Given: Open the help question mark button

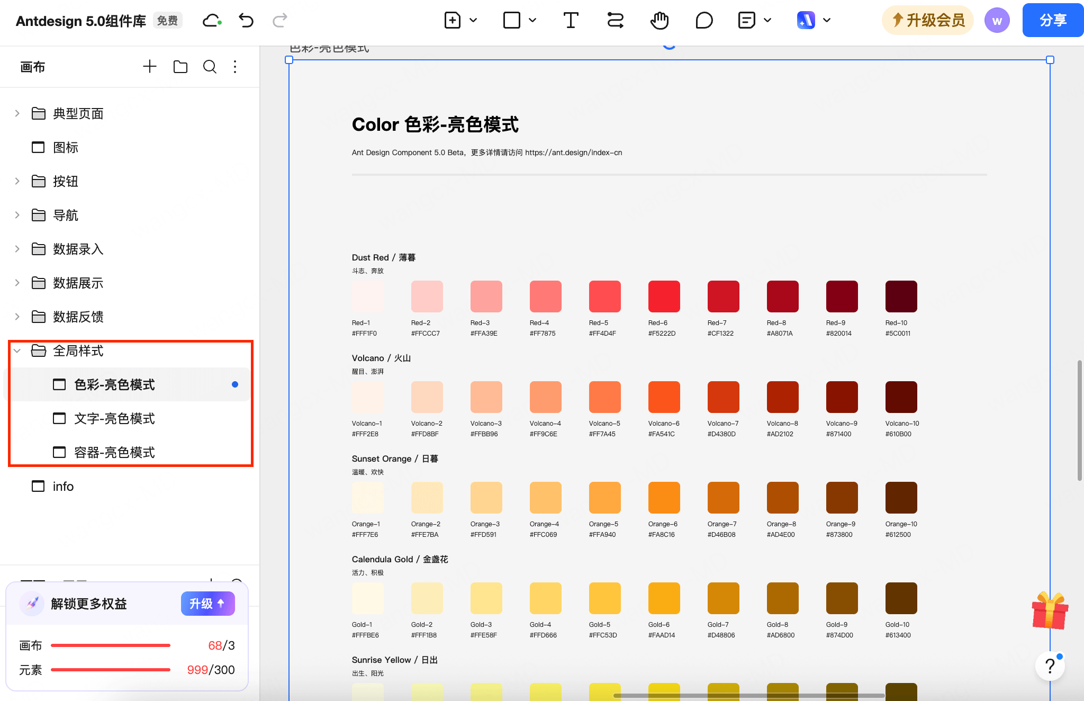Looking at the screenshot, I should pos(1050,667).
